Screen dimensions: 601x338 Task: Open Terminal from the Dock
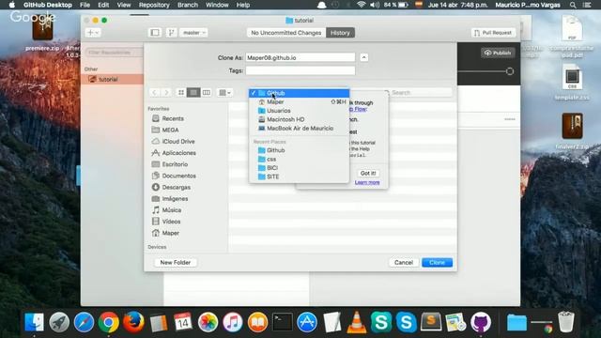[x=283, y=322]
